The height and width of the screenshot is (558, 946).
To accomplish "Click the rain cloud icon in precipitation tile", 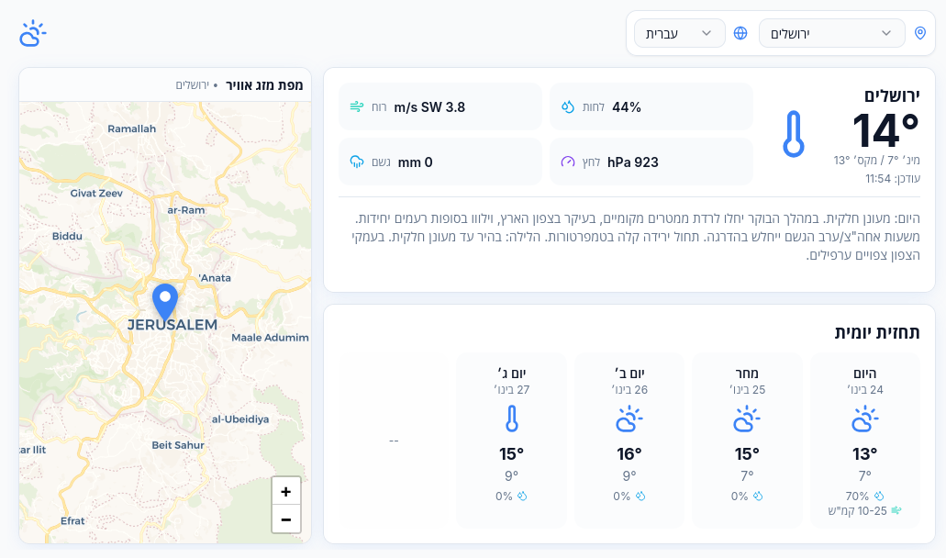I will point(357,162).
